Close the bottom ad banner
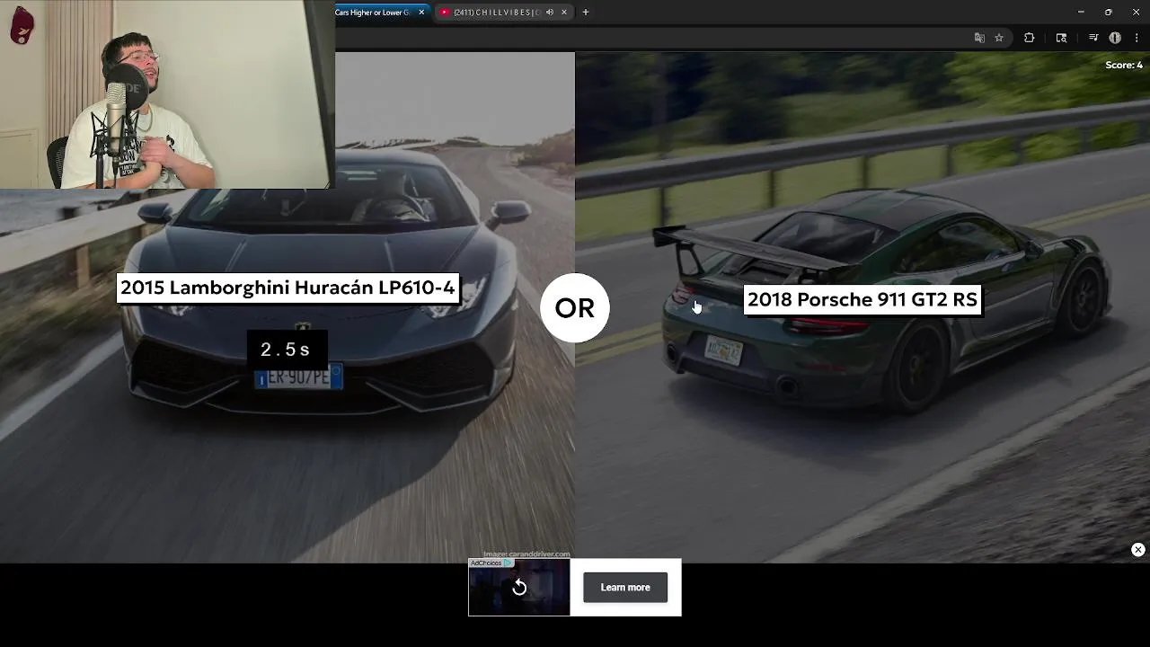 coord(1137,550)
